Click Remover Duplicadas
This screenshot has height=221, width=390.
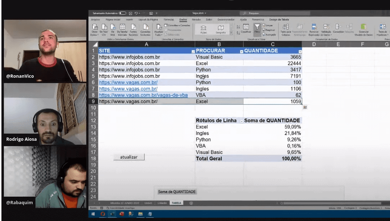(x=314, y=29)
